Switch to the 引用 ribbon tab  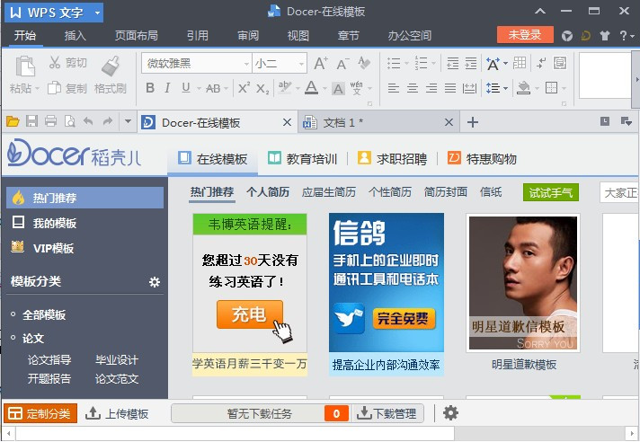(198, 35)
